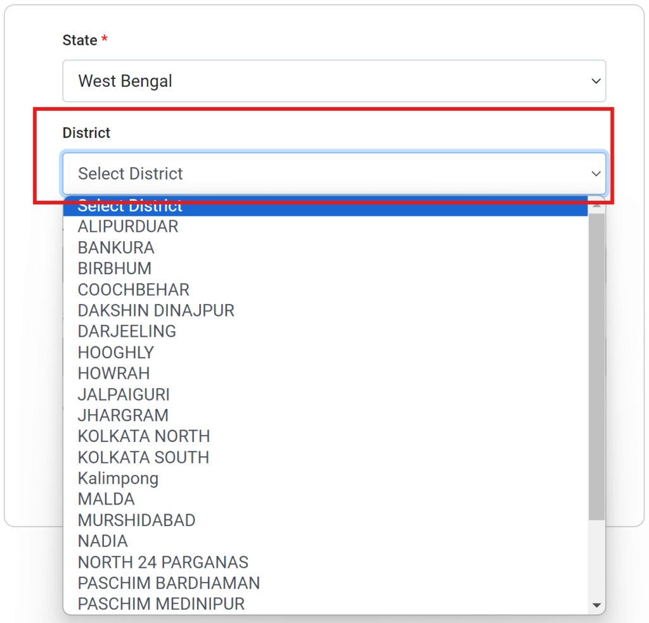
Task: Choose PASCHIM MEDINIPUR from the list
Action: click(x=161, y=603)
